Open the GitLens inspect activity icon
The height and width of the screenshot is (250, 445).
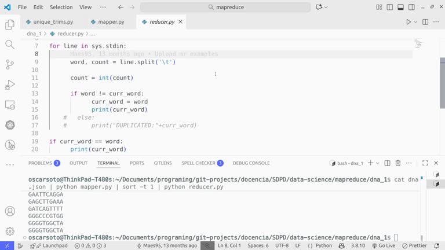10,145
